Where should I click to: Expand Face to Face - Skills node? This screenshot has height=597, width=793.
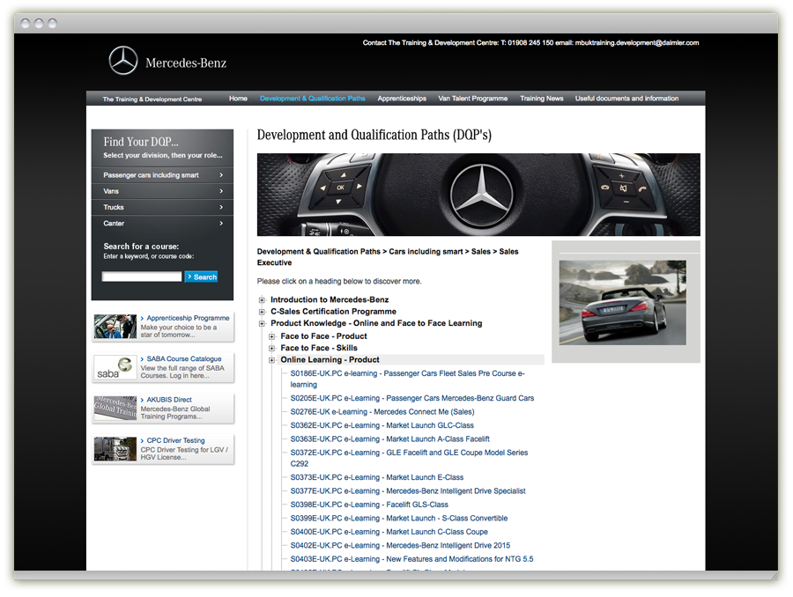272,348
